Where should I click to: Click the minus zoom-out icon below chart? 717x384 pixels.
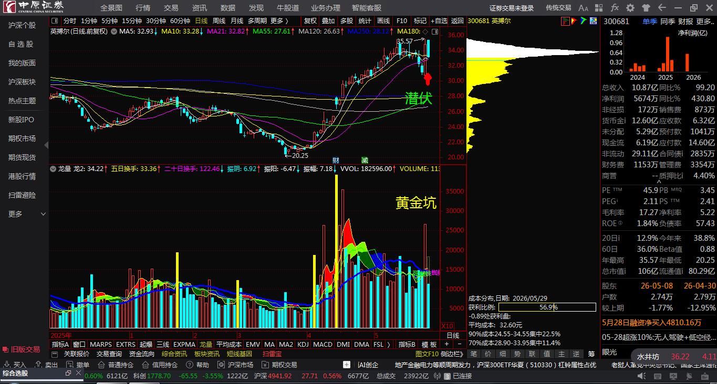coord(460,344)
